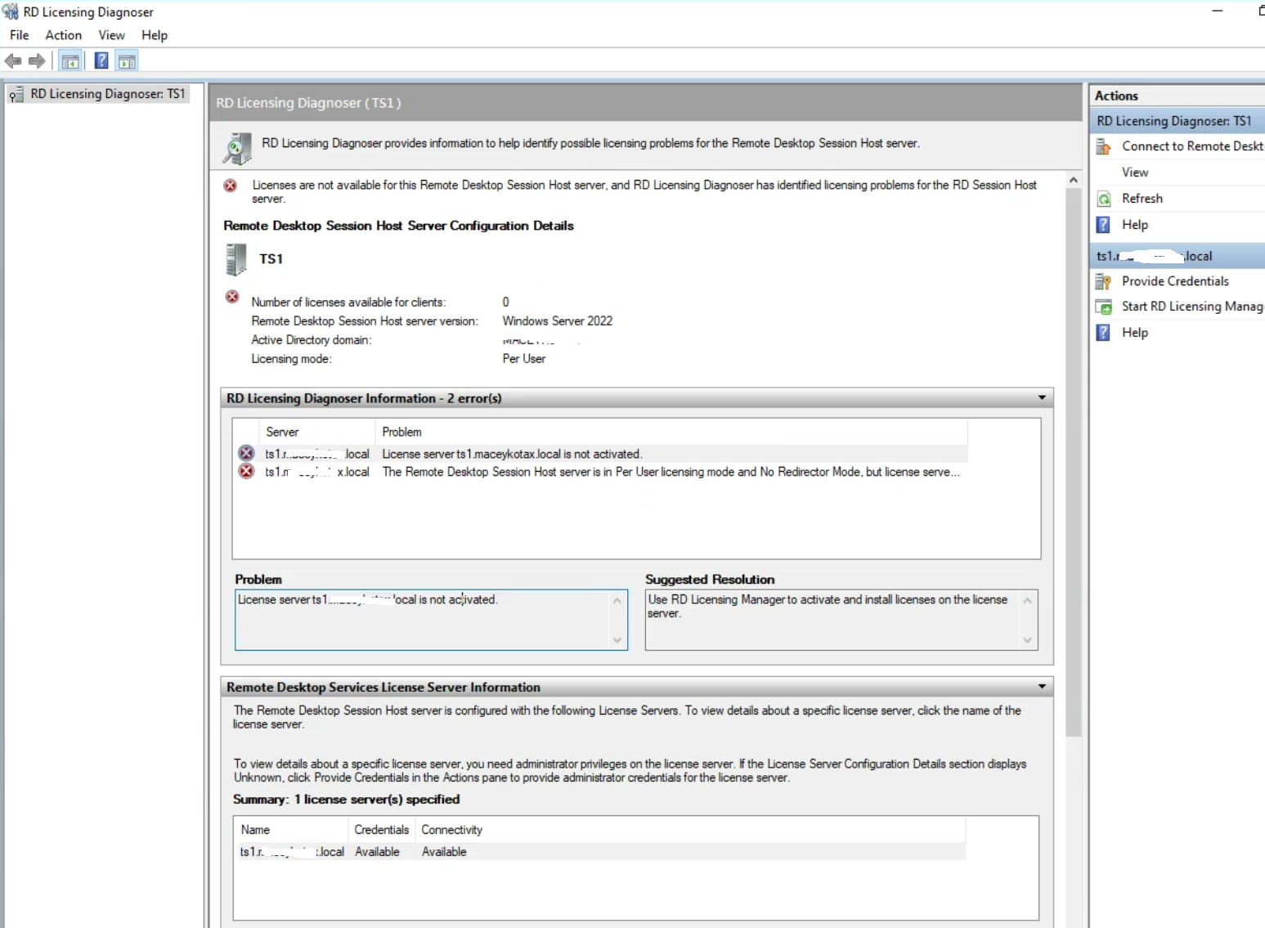
Task: Click the Server column header
Action: tap(317, 432)
